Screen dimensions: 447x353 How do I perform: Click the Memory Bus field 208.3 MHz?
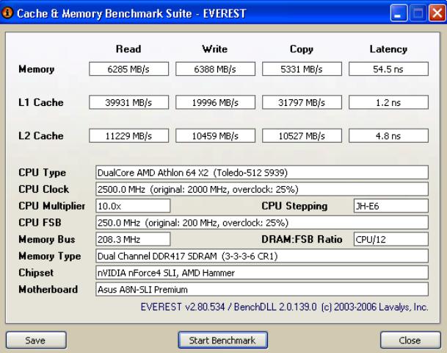point(133,239)
